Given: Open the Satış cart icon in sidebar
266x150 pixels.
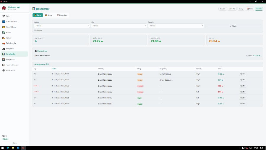Looking at the screenshot, I should tap(3, 16).
